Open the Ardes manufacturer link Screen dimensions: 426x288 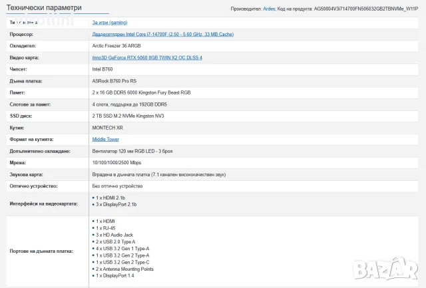tap(269, 9)
